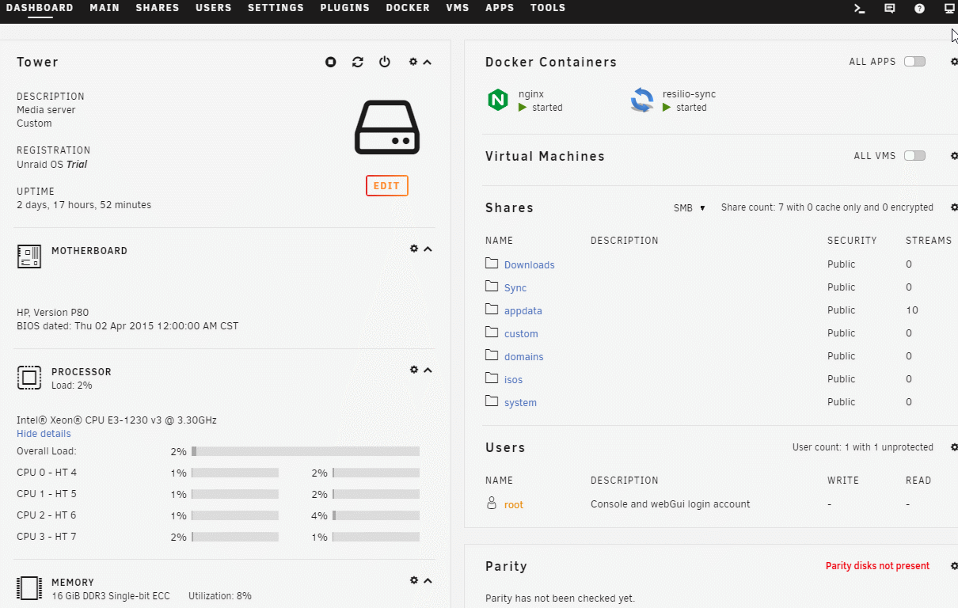This screenshot has width=958, height=608.
Task: Collapse the Memory section chevron
Action: [428, 581]
